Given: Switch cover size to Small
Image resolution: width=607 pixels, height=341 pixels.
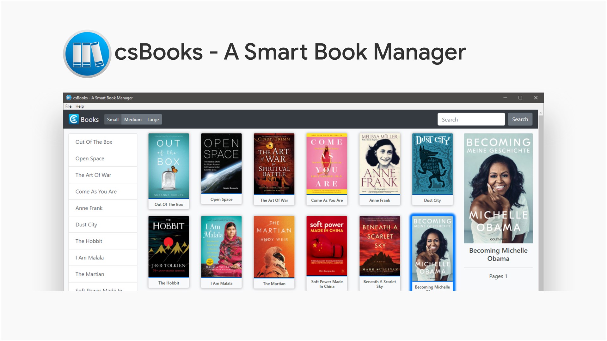Looking at the screenshot, I should (113, 120).
